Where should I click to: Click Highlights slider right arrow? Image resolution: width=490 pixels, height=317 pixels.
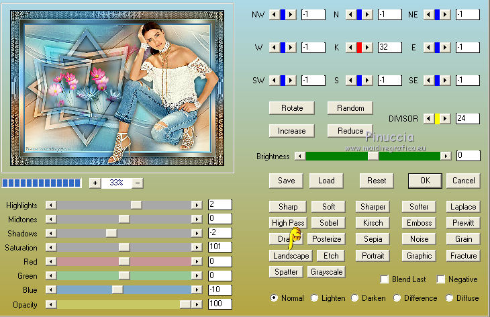[x=197, y=205]
